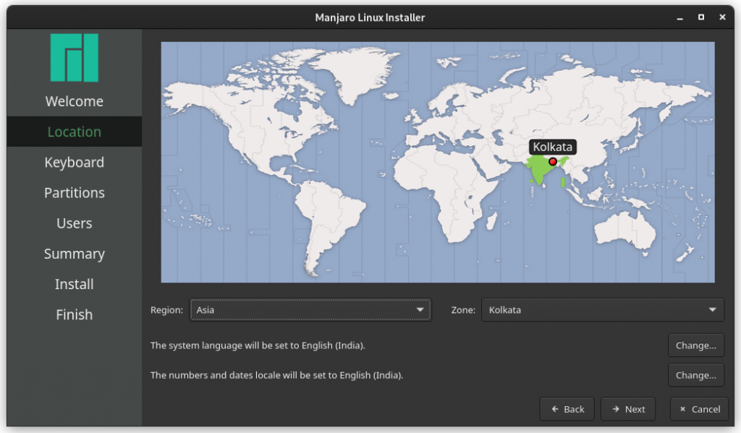Expand the Zone selector arrow
The image size is (741, 433).
click(x=712, y=309)
